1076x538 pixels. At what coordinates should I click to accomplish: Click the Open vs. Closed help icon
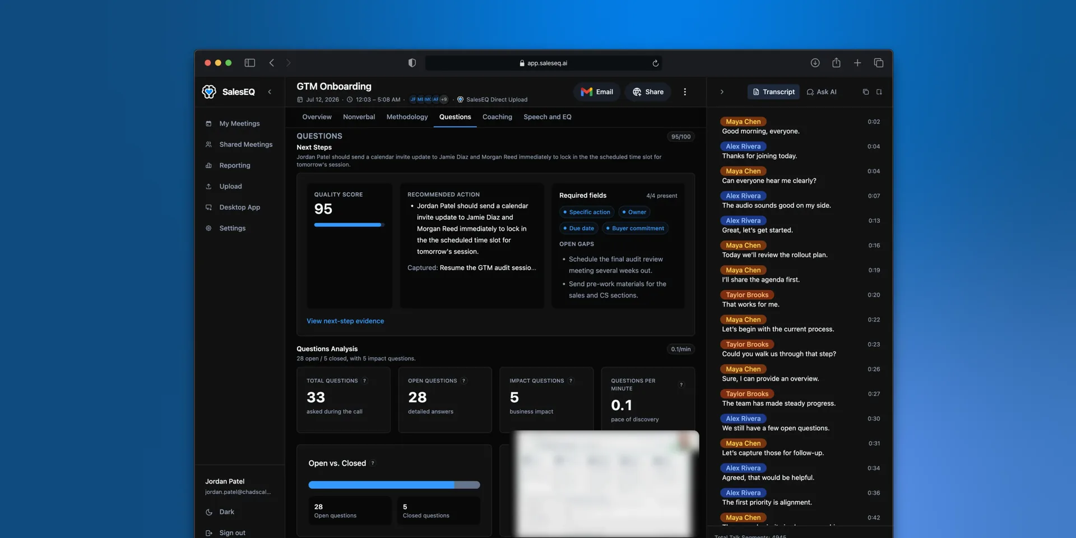[x=373, y=463]
